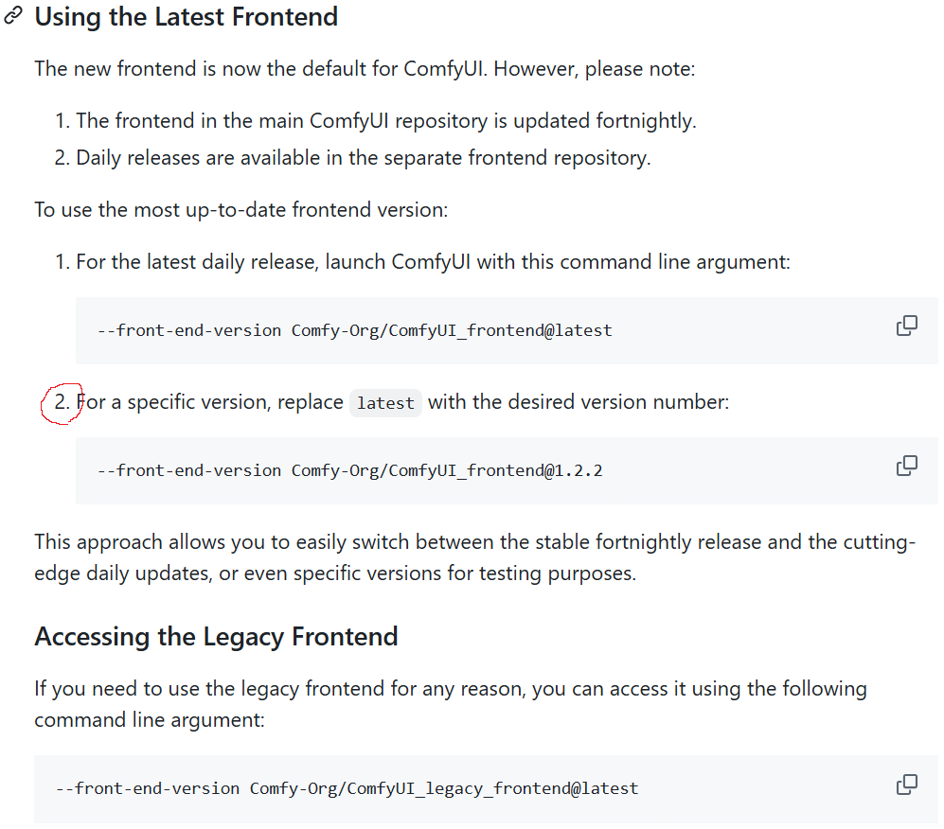Click the red-circled number 2
Image resolution: width=944 pixels, height=829 pixels.
(x=62, y=402)
